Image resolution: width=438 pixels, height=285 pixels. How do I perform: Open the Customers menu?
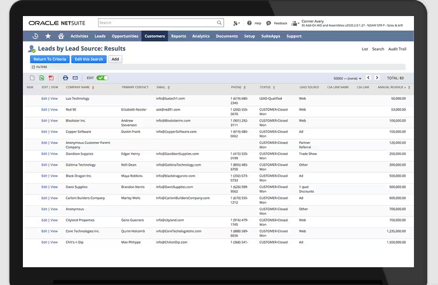[155, 36]
